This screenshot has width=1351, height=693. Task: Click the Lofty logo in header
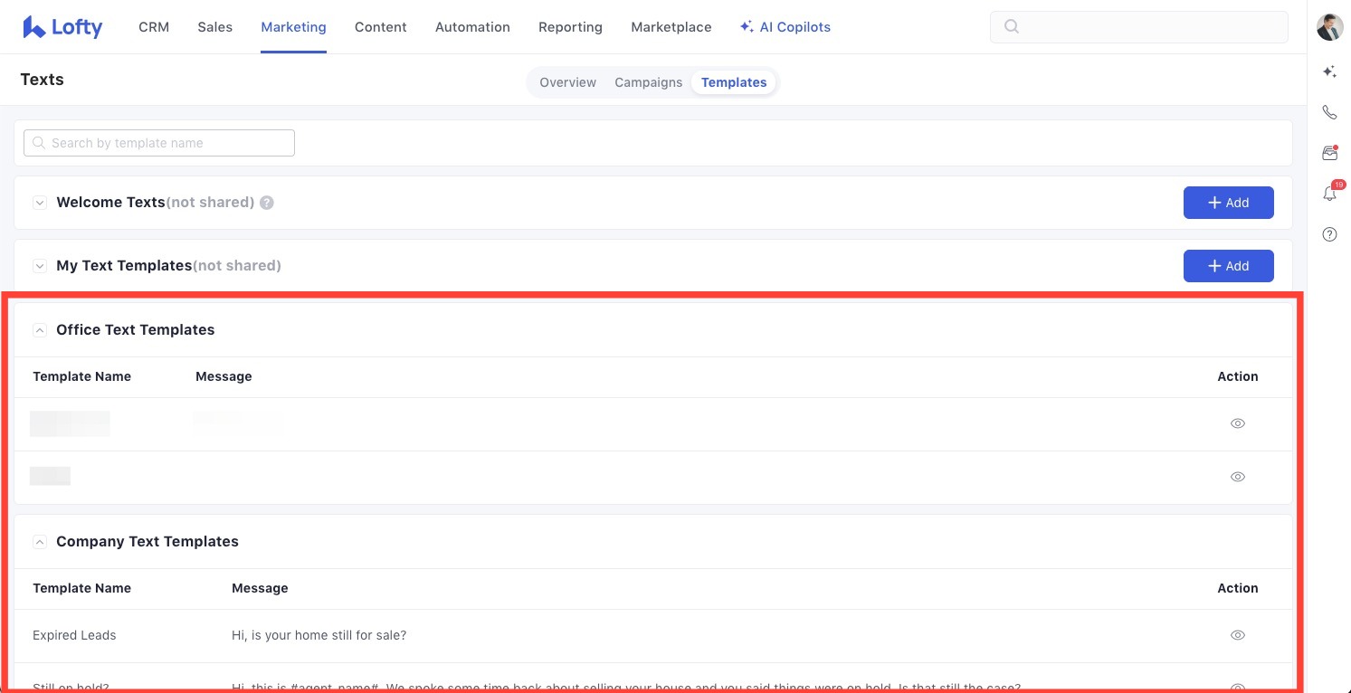point(62,27)
